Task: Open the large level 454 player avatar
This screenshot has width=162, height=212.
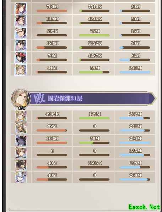Action: coord(21,99)
